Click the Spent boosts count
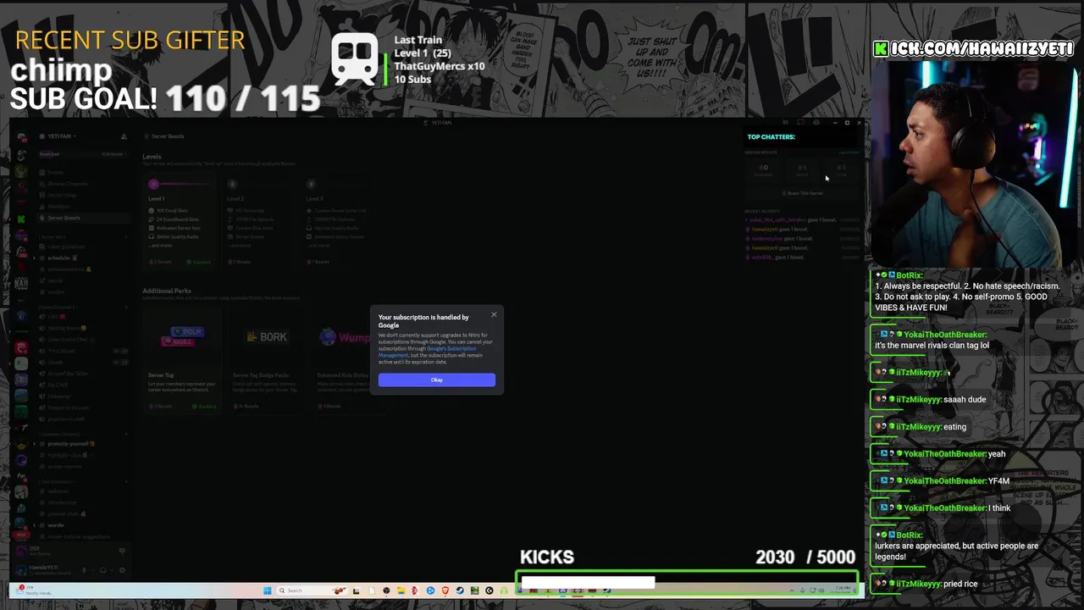Viewport: 1084px width, 610px height. click(x=802, y=170)
